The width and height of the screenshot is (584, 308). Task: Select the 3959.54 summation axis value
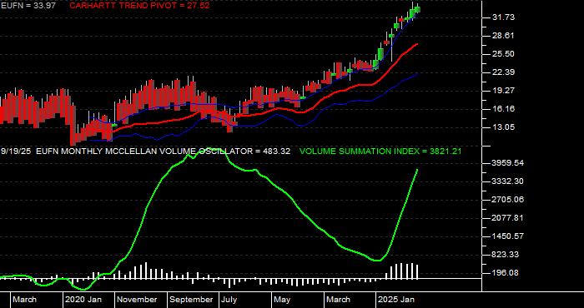point(508,163)
